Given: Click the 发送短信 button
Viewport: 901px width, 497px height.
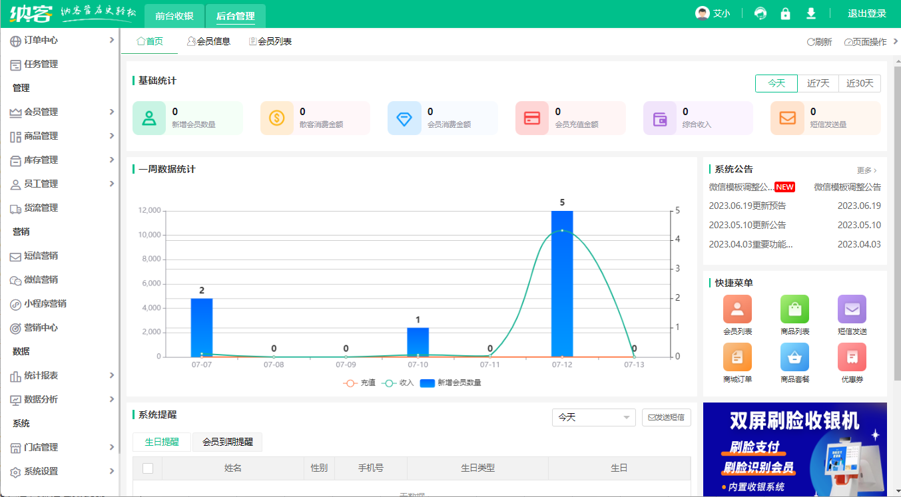Looking at the screenshot, I should pyautogui.click(x=666, y=417).
